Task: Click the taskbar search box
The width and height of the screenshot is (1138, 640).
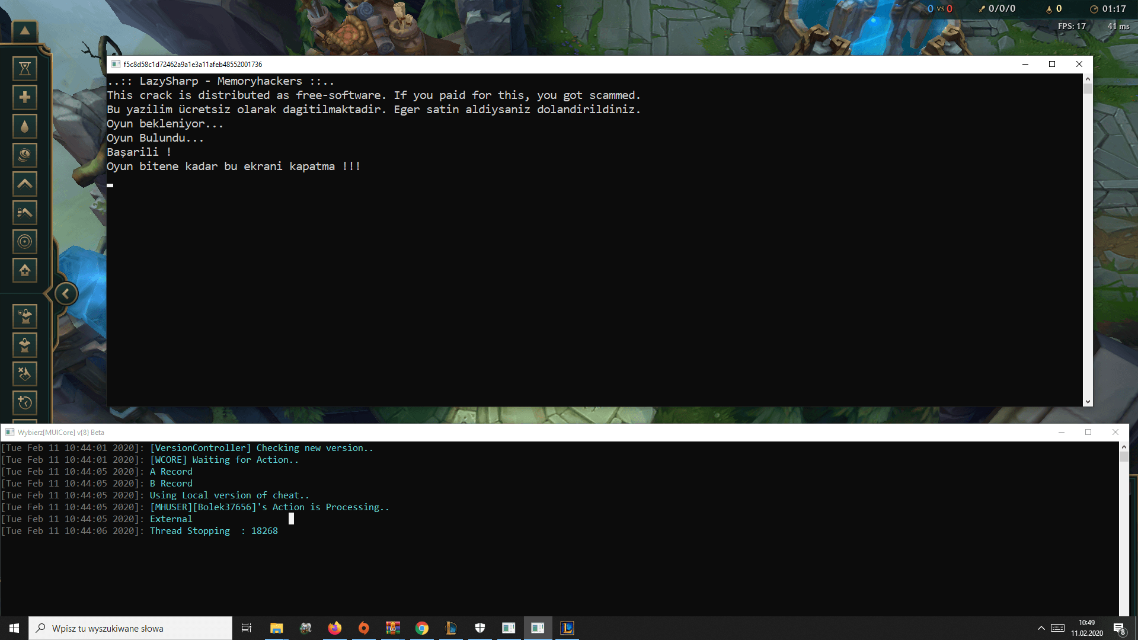Action: tap(130, 628)
